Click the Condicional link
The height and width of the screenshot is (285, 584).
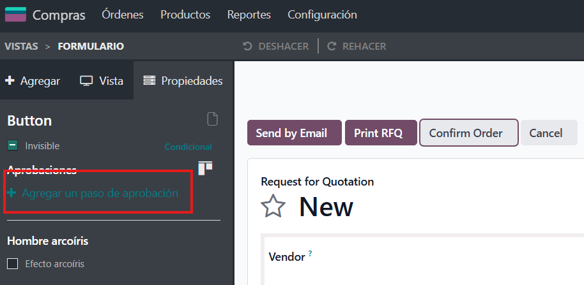[x=188, y=147]
